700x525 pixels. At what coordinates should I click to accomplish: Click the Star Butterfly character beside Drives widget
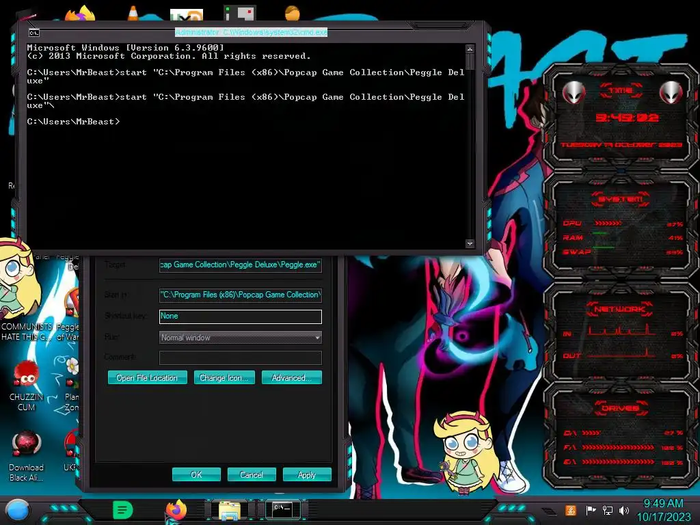tap(466, 453)
